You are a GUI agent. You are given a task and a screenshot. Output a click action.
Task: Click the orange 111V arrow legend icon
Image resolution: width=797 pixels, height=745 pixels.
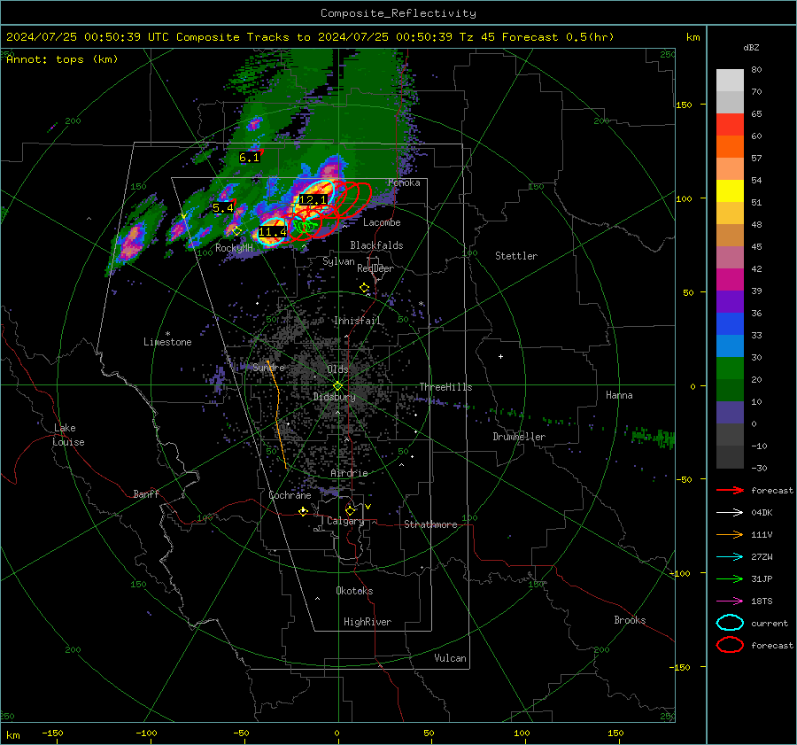pos(730,534)
